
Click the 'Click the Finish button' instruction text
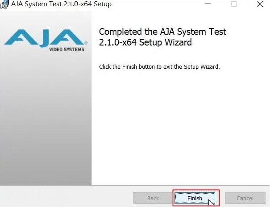click(159, 67)
